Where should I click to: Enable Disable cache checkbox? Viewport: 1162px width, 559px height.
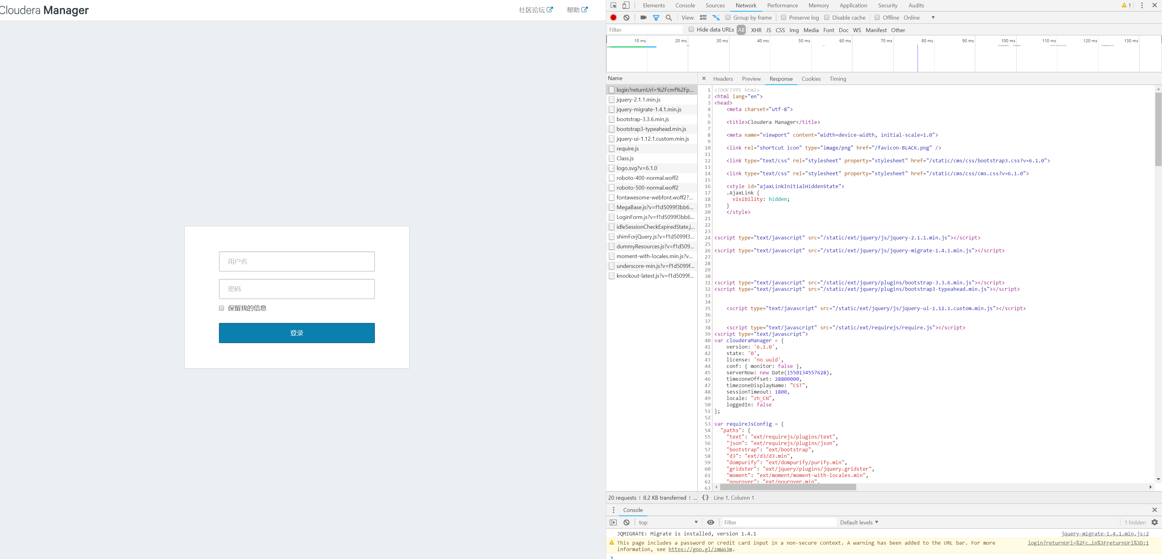pyautogui.click(x=826, y=18)
